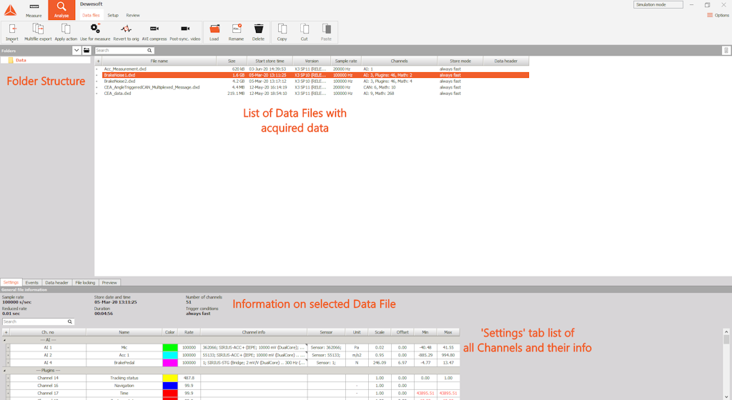Delete the selected data file
This screenshot has height=400, width=732.
tap(258, 32)
